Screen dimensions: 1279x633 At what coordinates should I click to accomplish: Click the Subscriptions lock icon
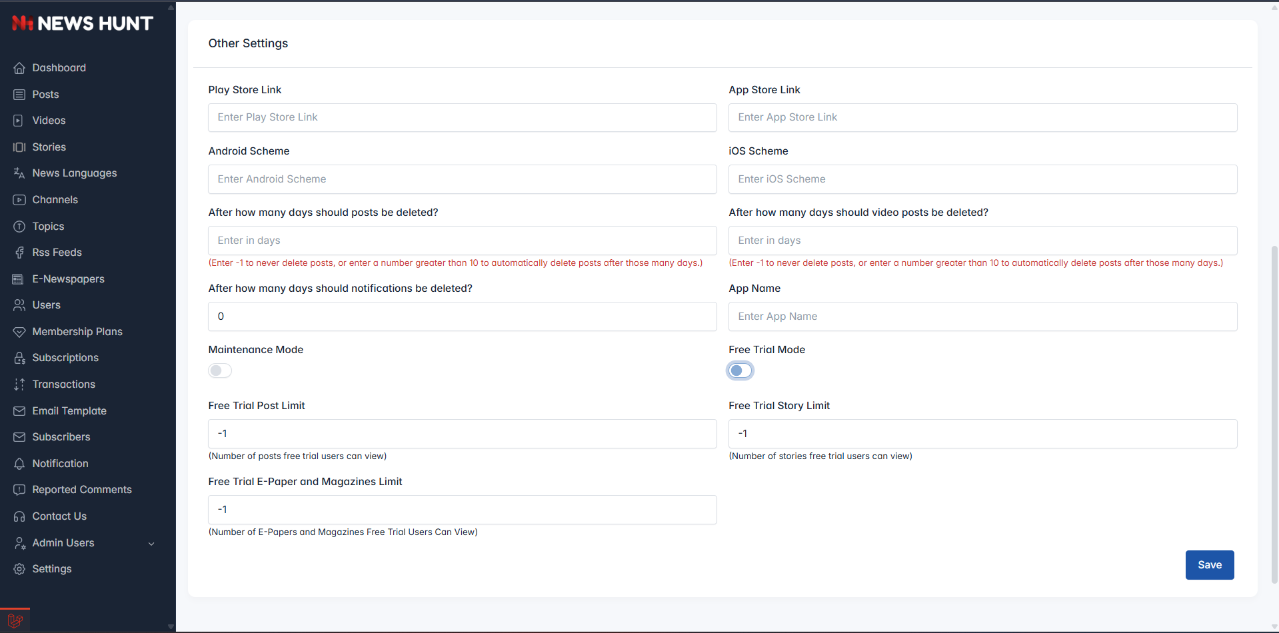[x=19, y=358]
